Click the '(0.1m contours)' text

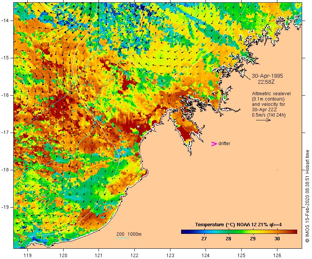268,99
